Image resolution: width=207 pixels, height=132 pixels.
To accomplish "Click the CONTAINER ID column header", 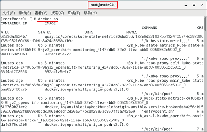I will (14, 23).
